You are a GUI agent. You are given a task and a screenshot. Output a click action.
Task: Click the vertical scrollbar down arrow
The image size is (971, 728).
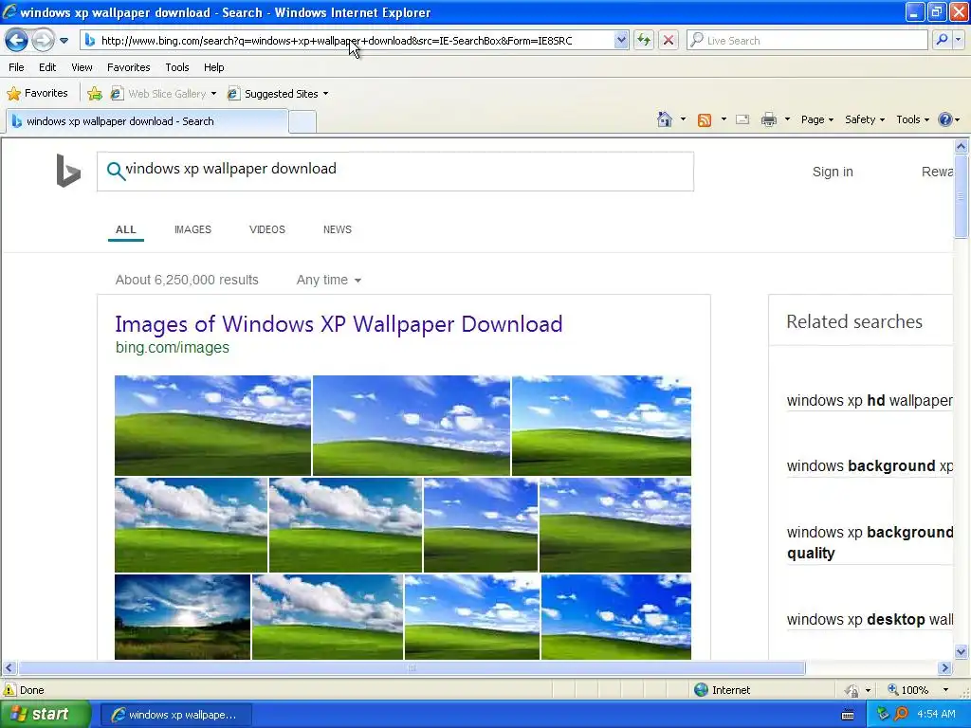(x=962, y=651)
